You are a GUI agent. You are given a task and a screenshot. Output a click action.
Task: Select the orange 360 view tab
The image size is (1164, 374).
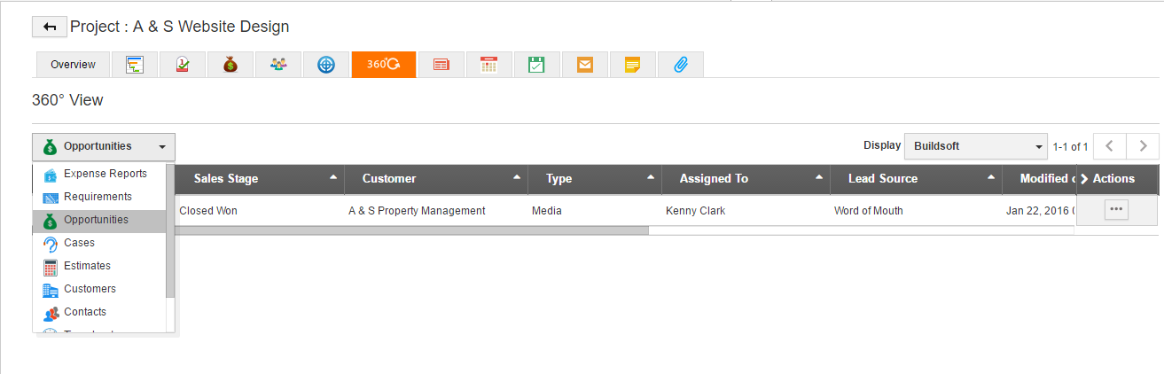[x=383, y=65]
